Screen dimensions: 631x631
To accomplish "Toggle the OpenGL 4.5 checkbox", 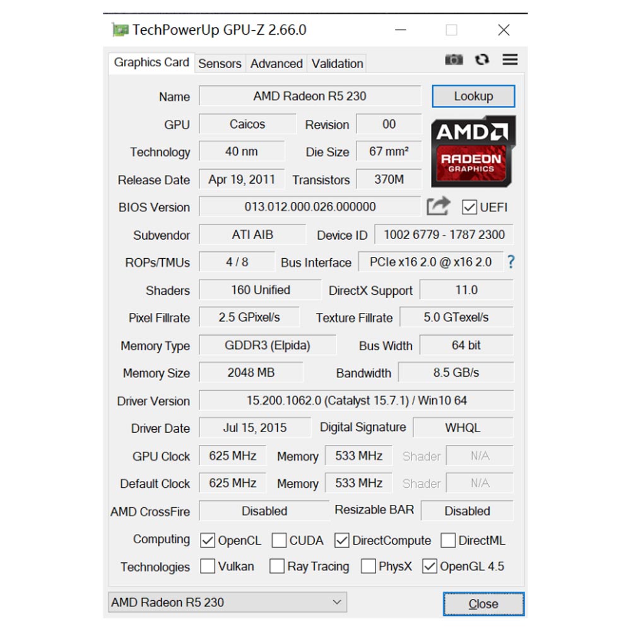I will (429, 566).
